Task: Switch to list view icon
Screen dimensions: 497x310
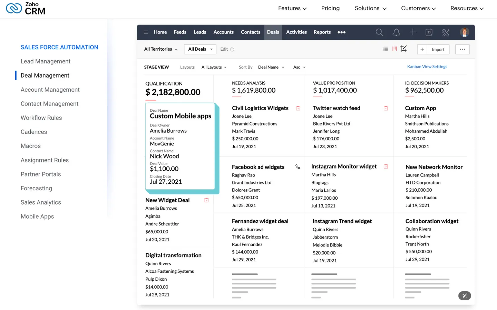Action: 386,49
